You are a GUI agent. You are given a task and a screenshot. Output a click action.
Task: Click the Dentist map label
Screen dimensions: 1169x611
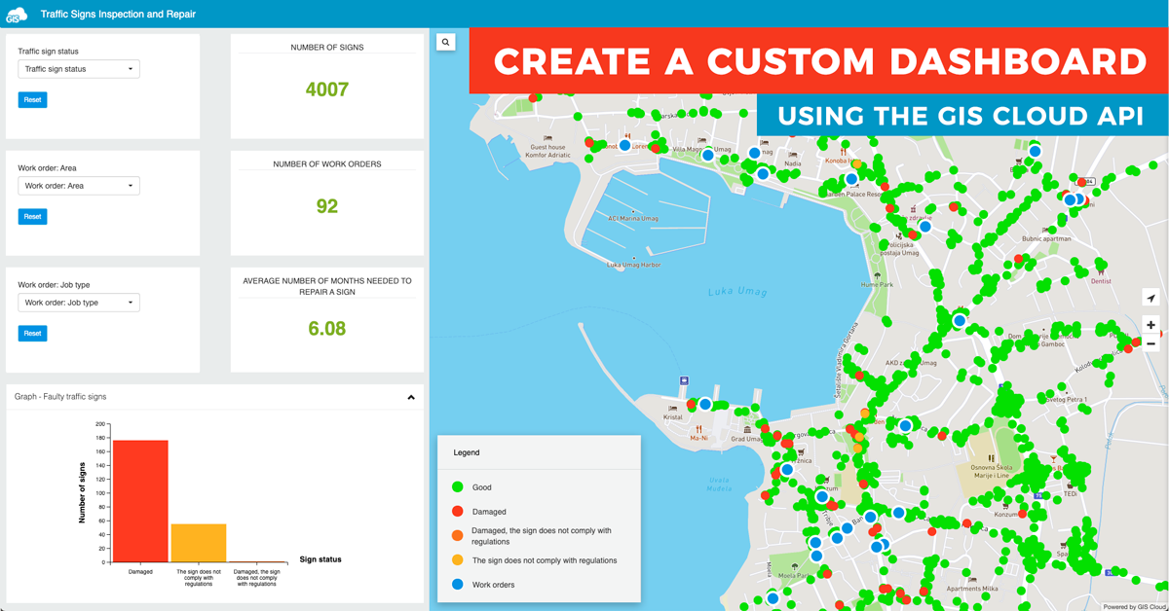(x=1101, y=281)
